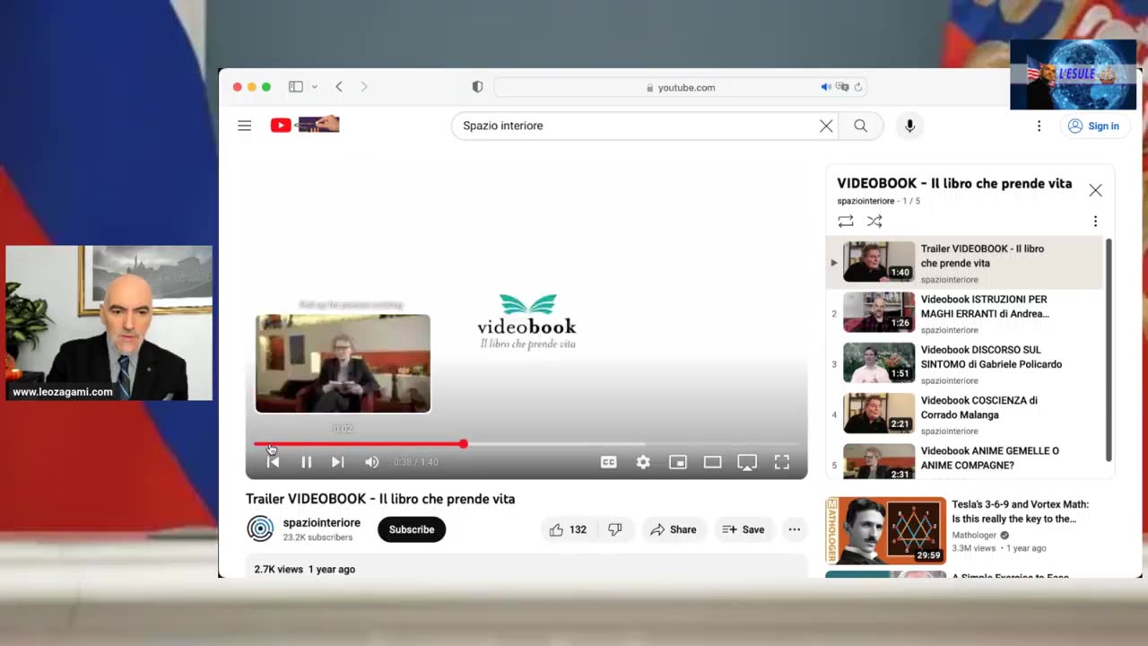The width and height of the screenshot is (1148, 646).
Task: Mute tab audio speaker icon in address bar
Action: 826,87
